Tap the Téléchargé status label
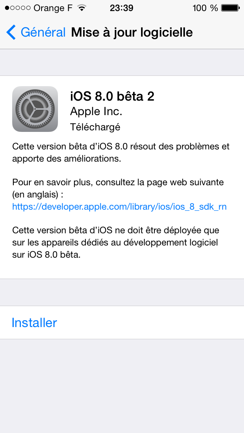 click(95, 127)
